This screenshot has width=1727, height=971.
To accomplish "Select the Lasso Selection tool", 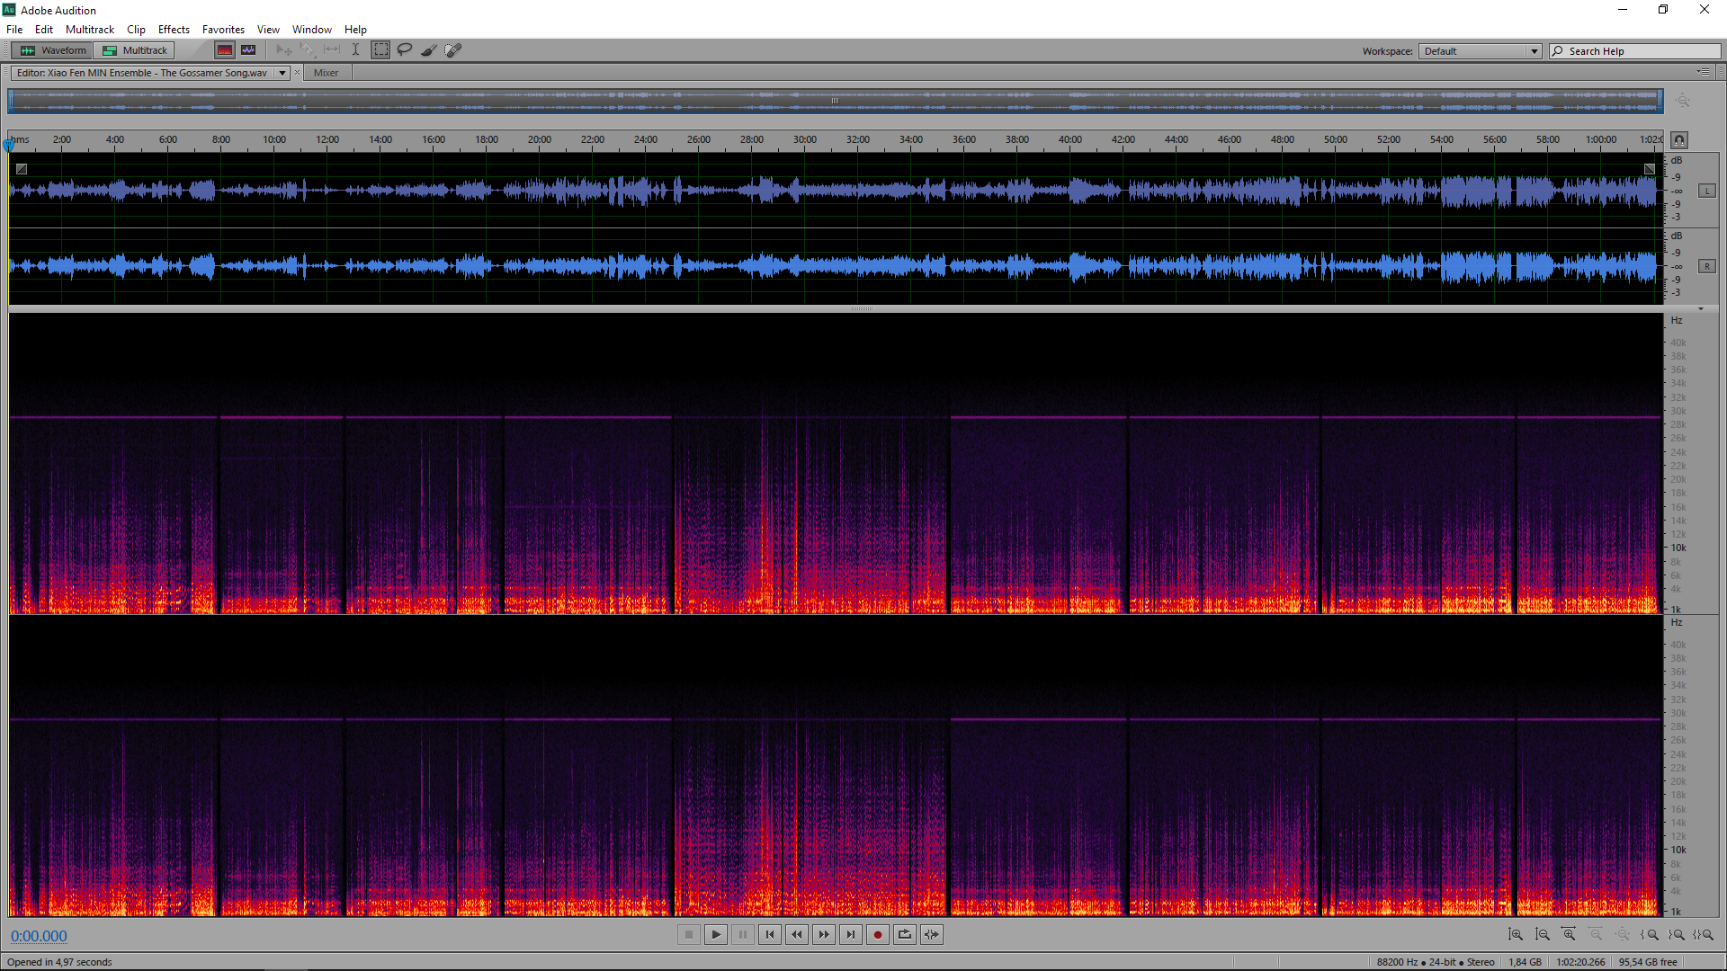I will [x=405, y=50].
